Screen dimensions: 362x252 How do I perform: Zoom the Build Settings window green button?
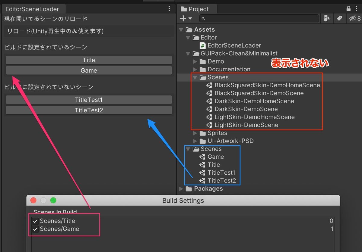(x=53, y=200)
